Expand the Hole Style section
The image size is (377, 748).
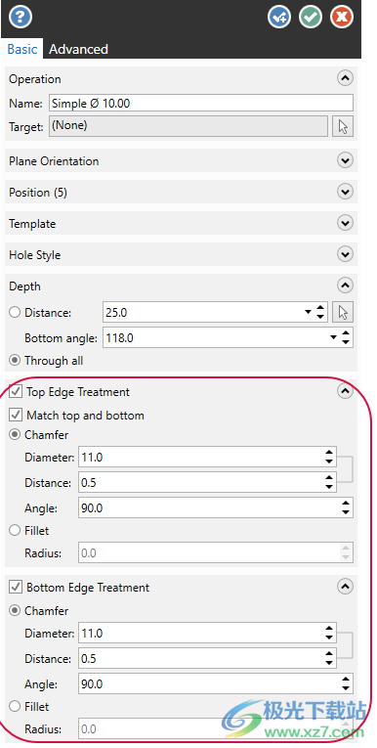(x=345, y=254)
